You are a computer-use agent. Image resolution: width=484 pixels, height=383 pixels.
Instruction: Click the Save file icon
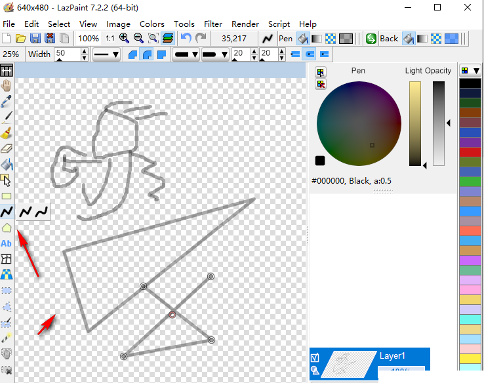(35, 39)
